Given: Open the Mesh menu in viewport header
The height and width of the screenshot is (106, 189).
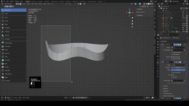Looking at the screenshot, I should (x=36, y=4).
